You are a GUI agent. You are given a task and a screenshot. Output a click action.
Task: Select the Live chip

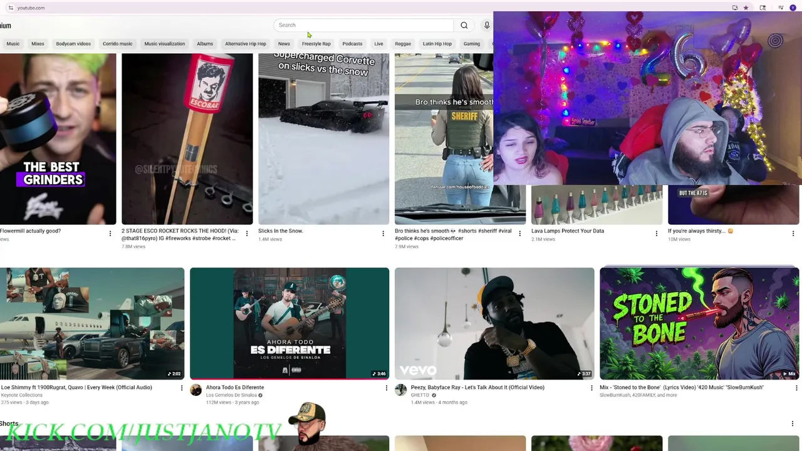[378, 44]
